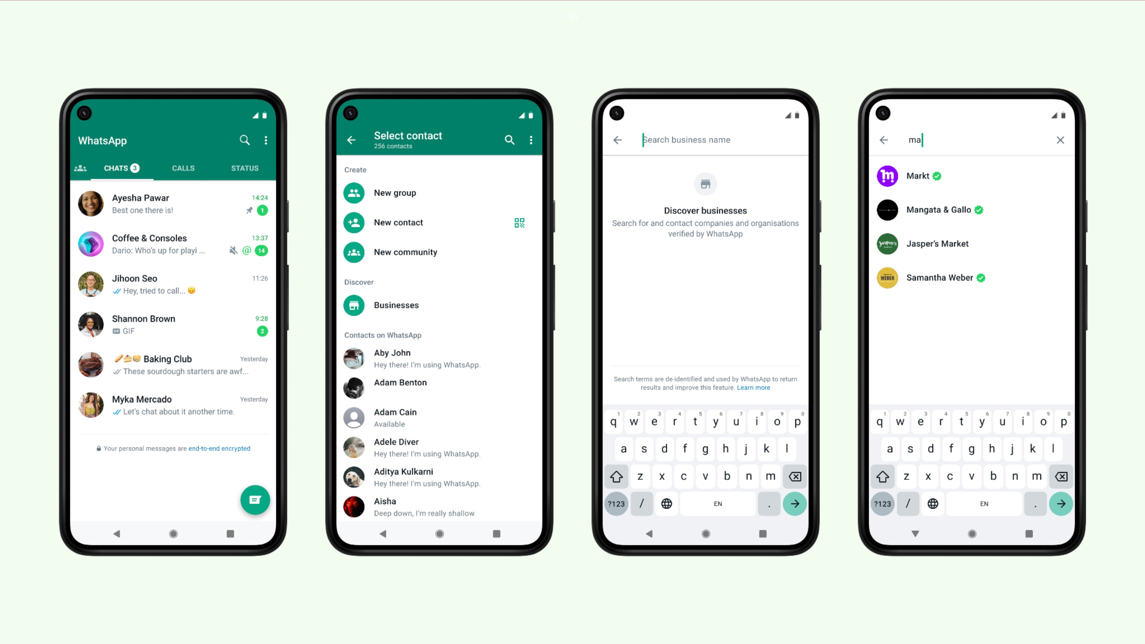1145x644 pixels.
Task: Tap the back arrow on business search screen
Action: pyautogui.click(x=619, y=140)
